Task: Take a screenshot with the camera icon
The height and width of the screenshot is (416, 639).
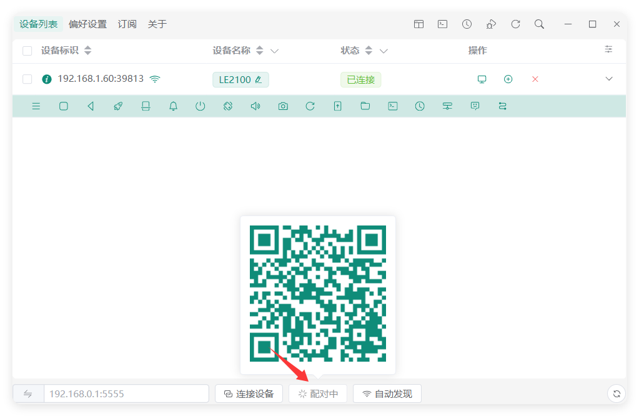Action: pos(283,106)
